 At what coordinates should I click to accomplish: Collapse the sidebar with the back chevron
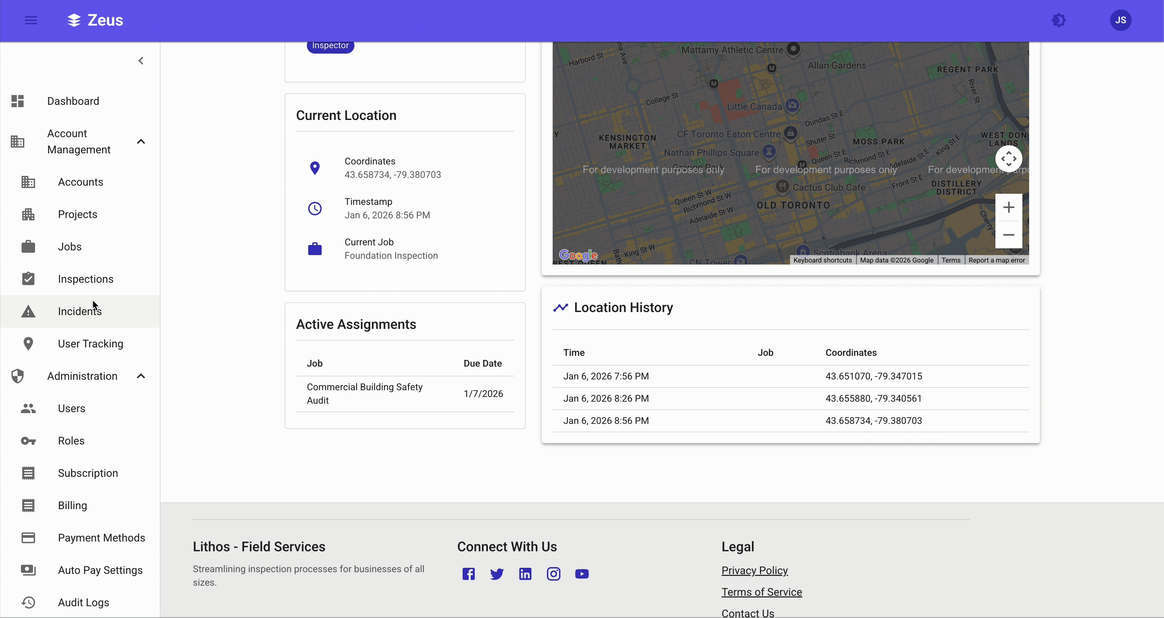coord(141,61)
